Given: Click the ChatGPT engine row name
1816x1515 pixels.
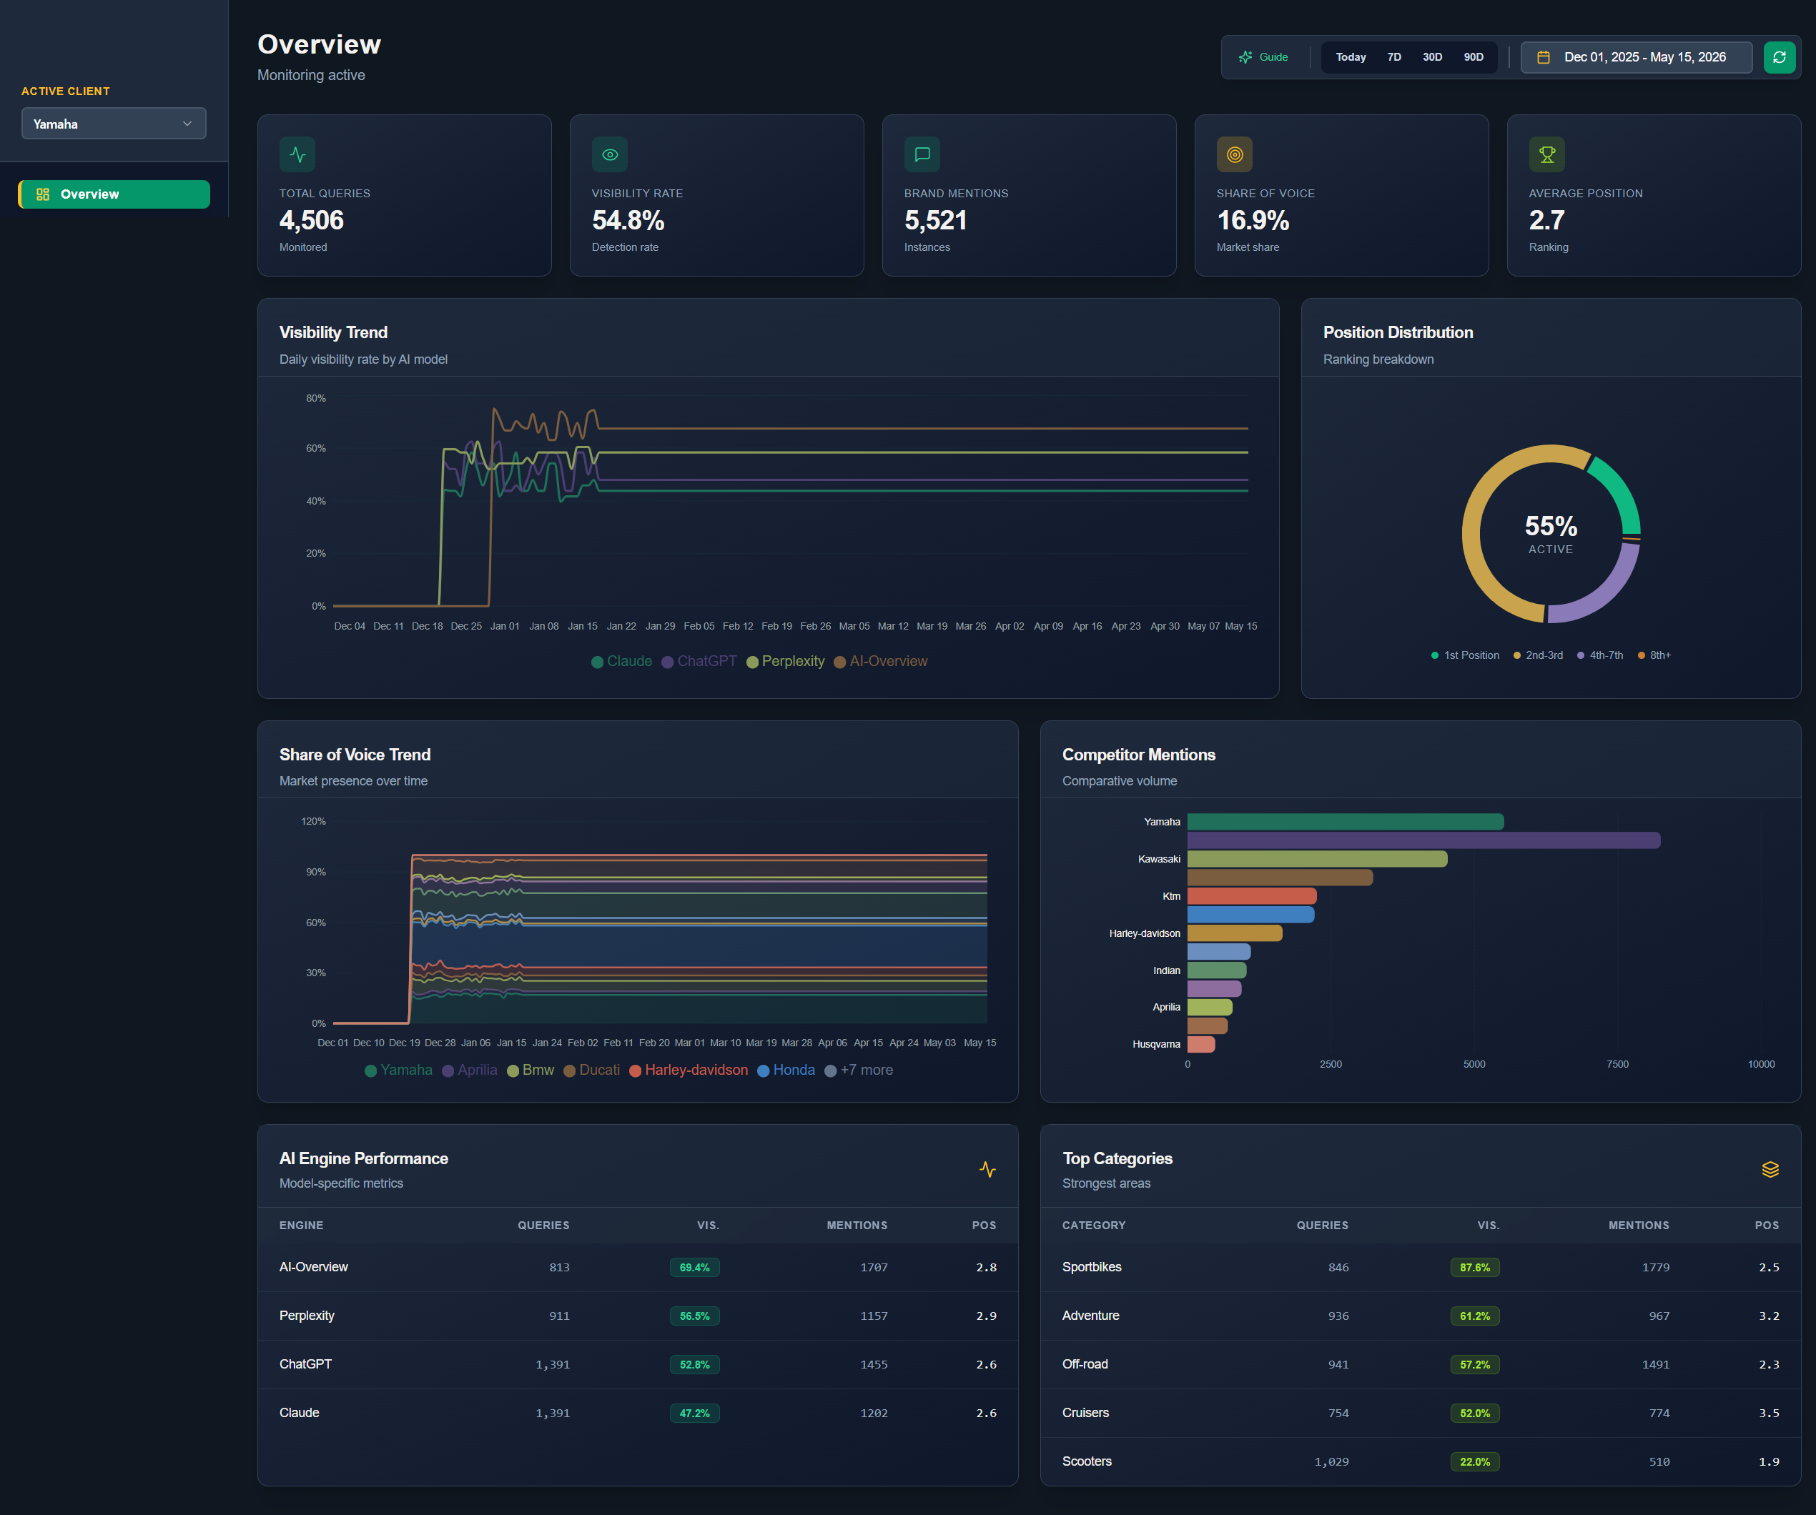Looking at the screenshot, I should [x=305, y=1363].
